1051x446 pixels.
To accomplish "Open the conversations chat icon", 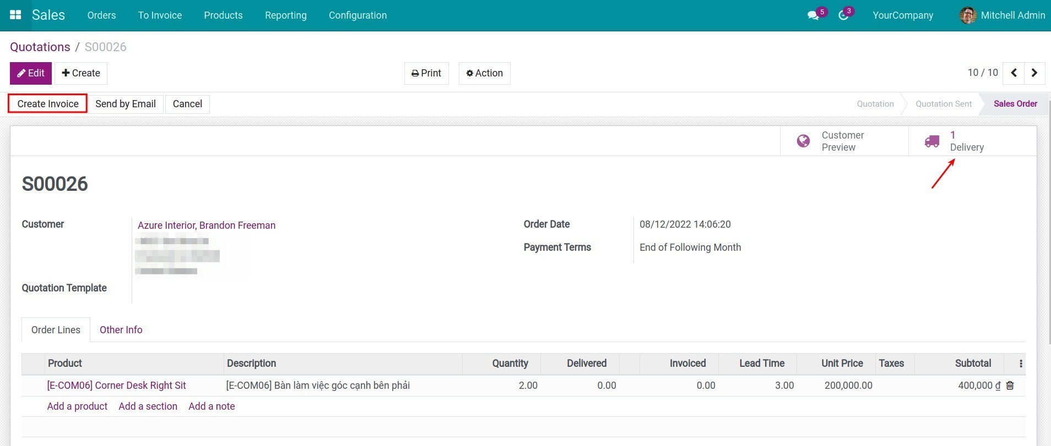I will (813, 15).
